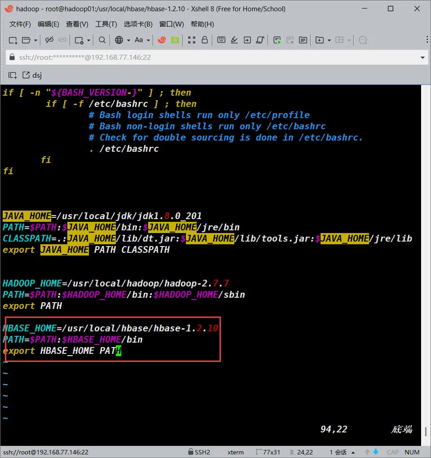431x458 pixels.
Task: Click the Xshell app icon in title bar
Action: [9, 9]
